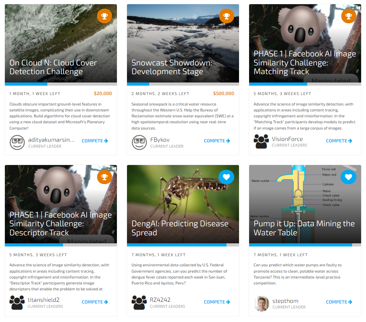Screen dimensions: 366x322
Task: Click COMPETE on Cloud Cover Detection Challenge
Action: tap(95, 141)
